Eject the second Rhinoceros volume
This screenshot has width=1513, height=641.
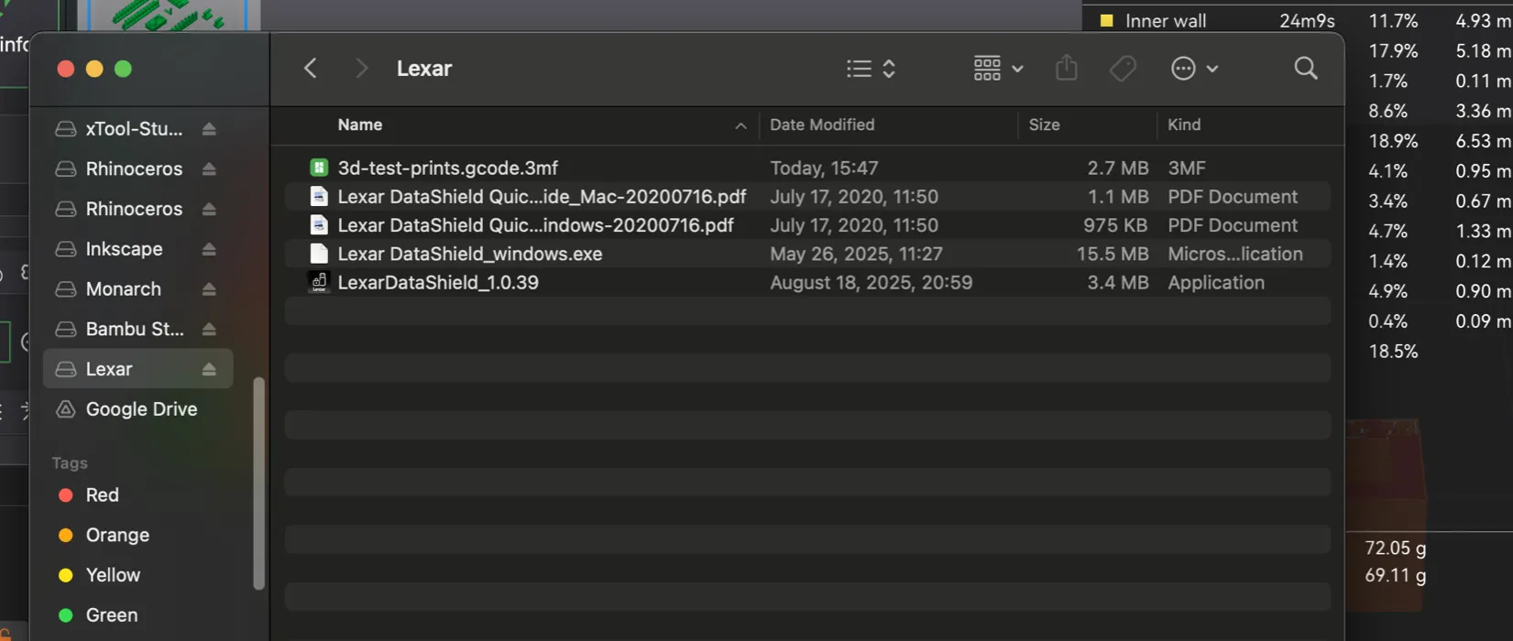point(209,209)
